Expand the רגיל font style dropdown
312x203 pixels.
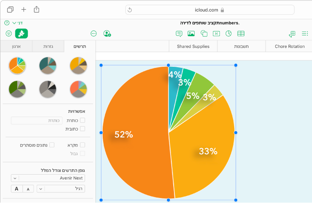pos(61,188)
